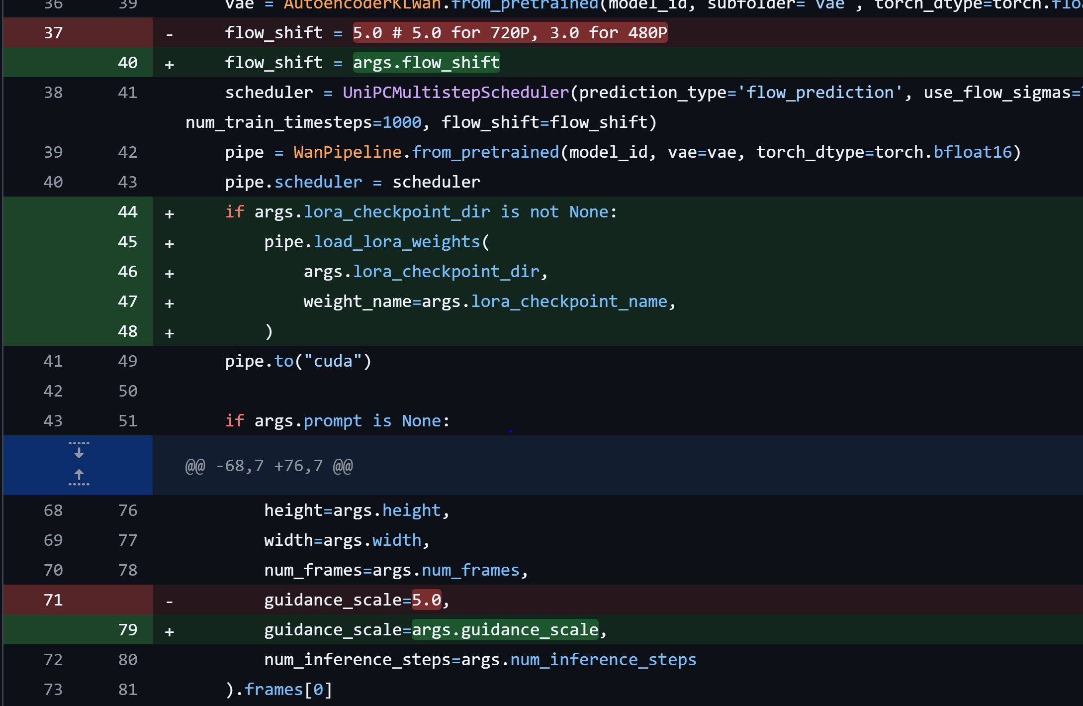1083x706 pixels.
Task: Click added value args.flow_shift
Action: 426,63
